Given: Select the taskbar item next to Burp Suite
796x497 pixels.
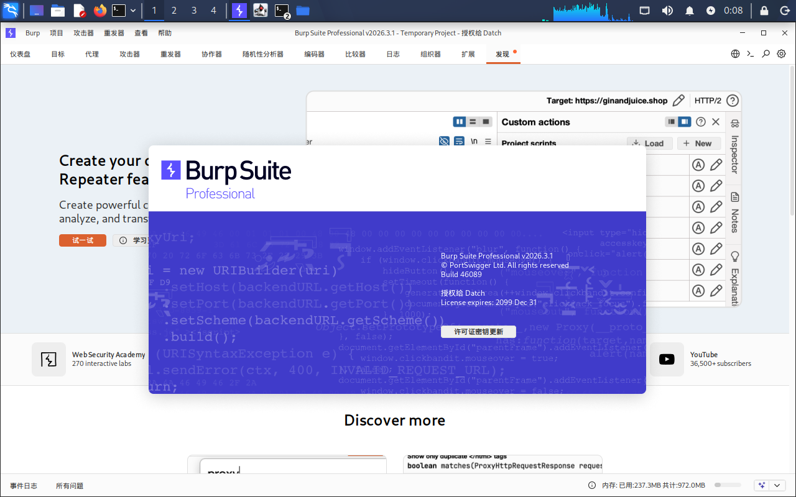Looking at the screenshot, I should (261, 10).
